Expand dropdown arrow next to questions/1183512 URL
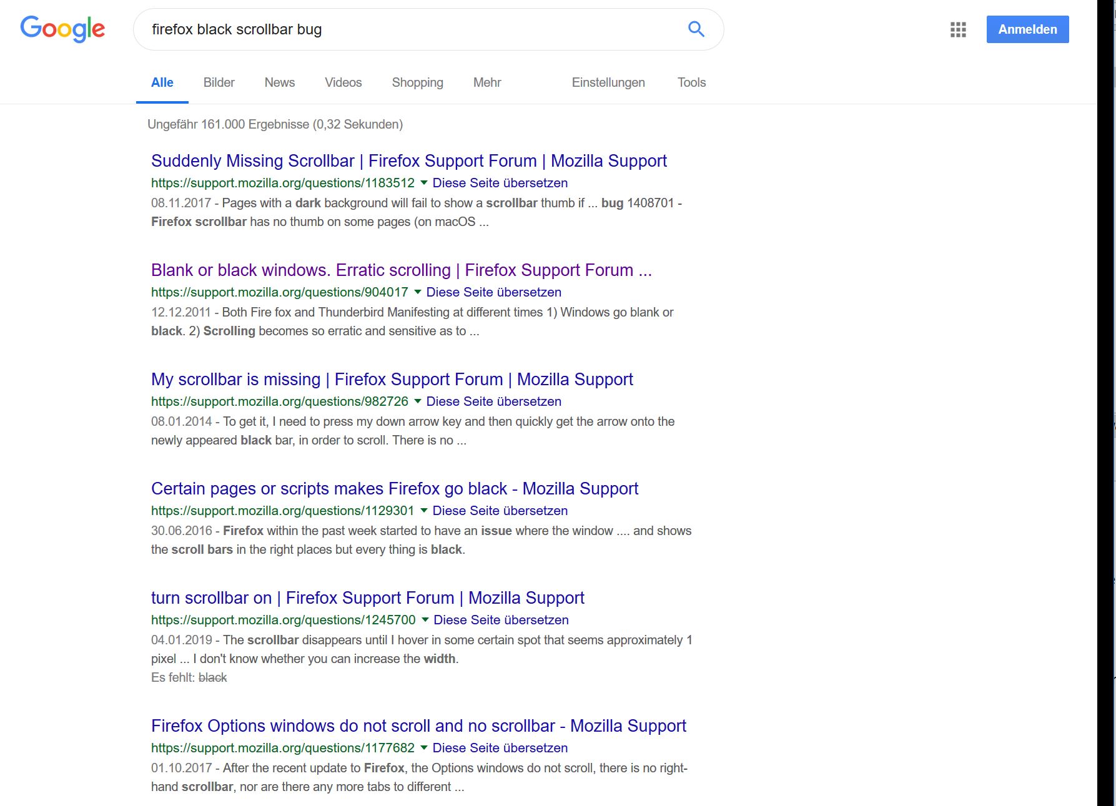The height and width of the screenshot is (806, 1116). tap(424, 182)
